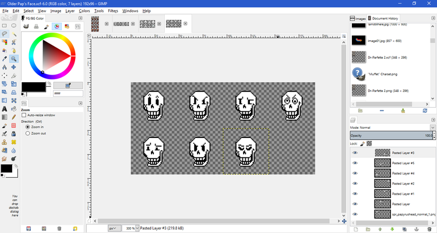Open the zoom percentage dropdown
Screen dimensions: 437x233
tap(137, 228)
